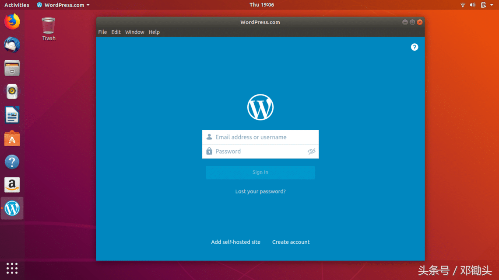Open Ubuntu Software from the dock
This screenshot has width=499, height=280.
click(12, 138)
